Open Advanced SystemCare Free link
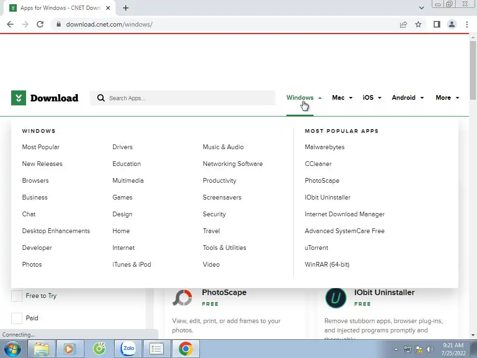The image size is (477, 358). [x=345, y=231]
